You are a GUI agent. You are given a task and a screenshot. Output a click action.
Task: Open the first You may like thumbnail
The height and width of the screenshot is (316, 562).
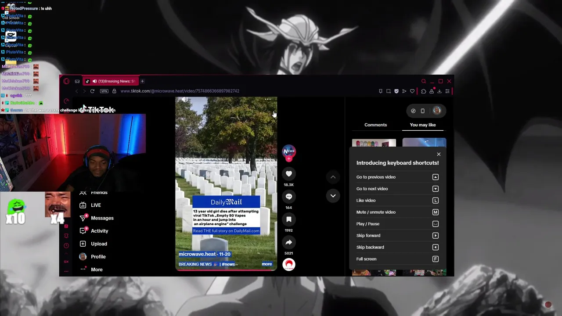[374, 143]
